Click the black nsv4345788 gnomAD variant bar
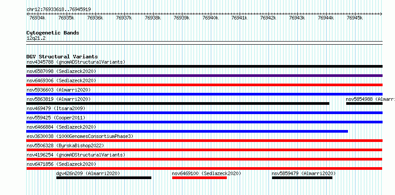Image resolution: width=395 pixels, height=195 pixels. (x=204, y=66)
